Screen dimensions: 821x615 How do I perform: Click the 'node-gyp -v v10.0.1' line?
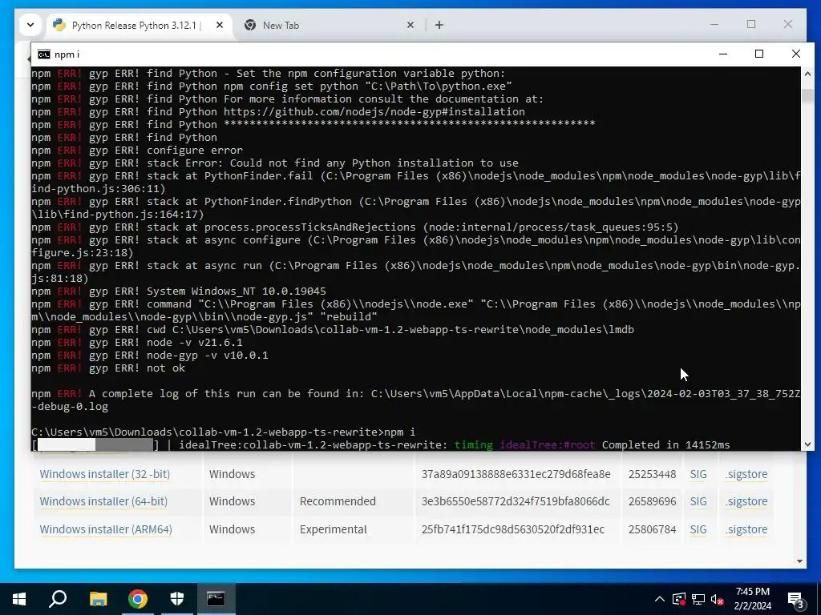(x=150, y=356)
